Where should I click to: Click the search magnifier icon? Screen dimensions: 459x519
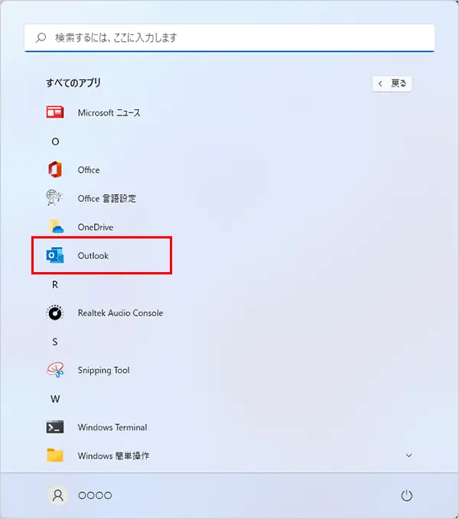pos(41,37)
